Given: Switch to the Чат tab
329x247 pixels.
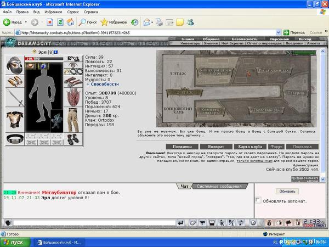Looking at the screenshot, I should click(184, 186).
